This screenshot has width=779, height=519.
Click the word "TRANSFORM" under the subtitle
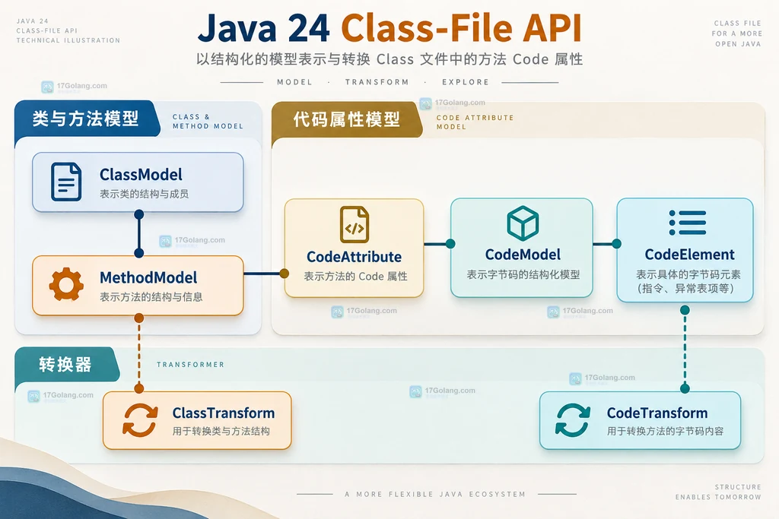pos(377,82)
